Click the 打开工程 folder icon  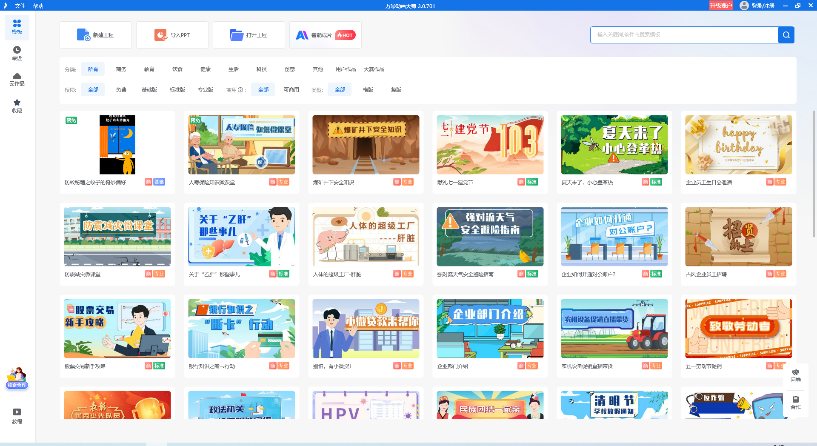pyautogui.click(x=237, y=35)
